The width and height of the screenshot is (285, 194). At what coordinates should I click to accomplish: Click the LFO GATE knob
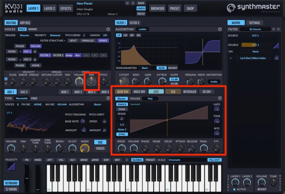point(216,109)
